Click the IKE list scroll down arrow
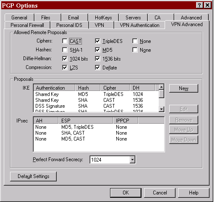 (x=161, y=109)
